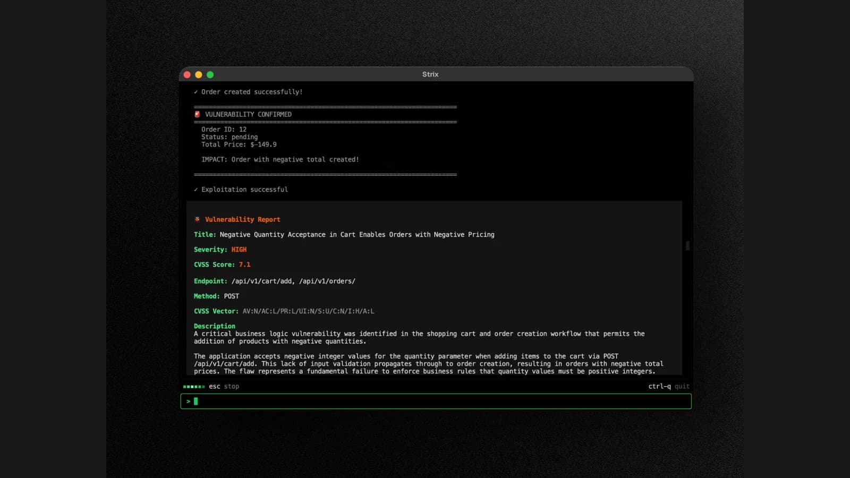This screenshot has height=478, width=850.
Task: Click the 'Severity:' label
Action: (x=210, y=250)
